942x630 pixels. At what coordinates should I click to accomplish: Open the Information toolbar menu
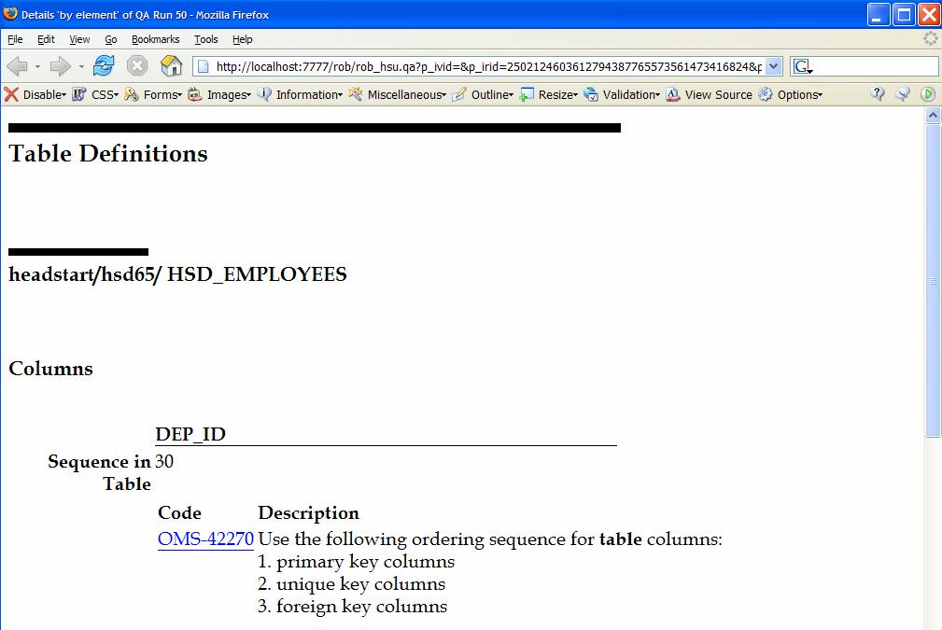point(309,94)
